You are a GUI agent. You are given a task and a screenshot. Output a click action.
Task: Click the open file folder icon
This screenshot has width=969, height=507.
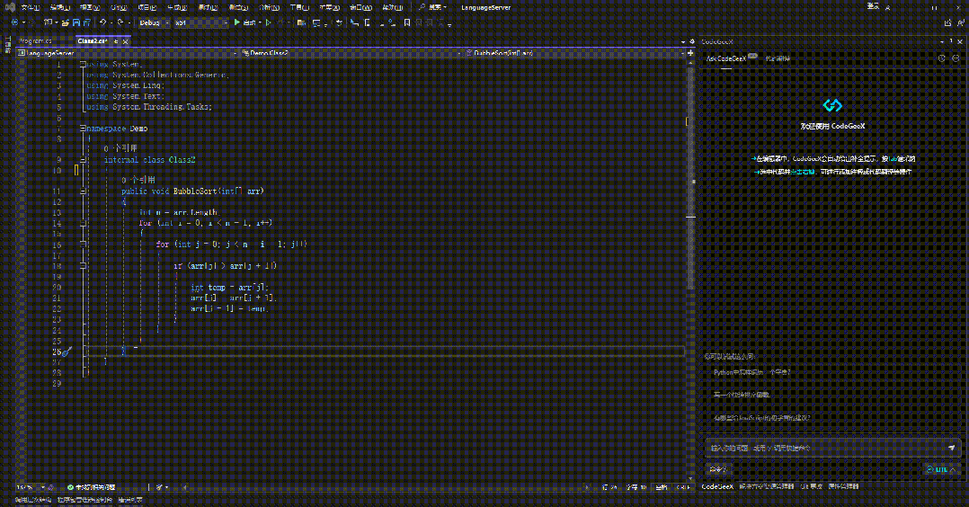(x=65, y=22)
